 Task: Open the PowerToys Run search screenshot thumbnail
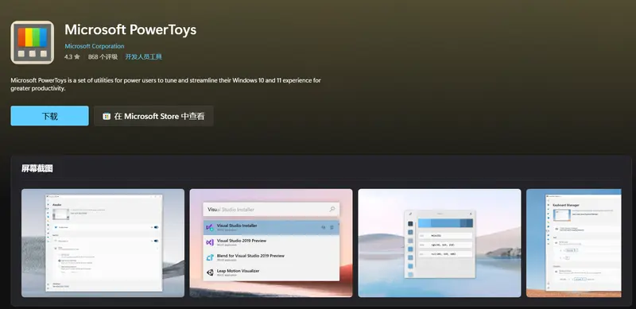pyautogui.click(x=271, y=243)
